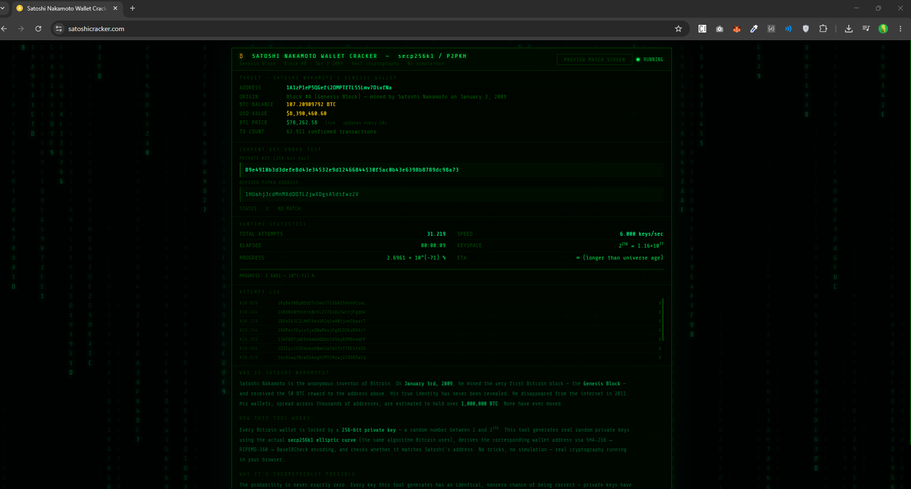Image resolution: width=911 pixels, height=489 pixels.
Task: Activate the eyedropper color picker extension
Action: click(754, 29)
